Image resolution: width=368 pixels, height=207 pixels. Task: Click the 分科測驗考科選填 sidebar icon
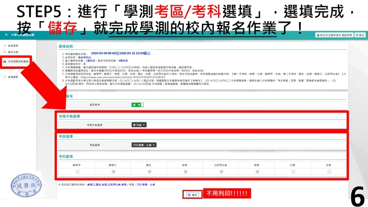point(5,61)
